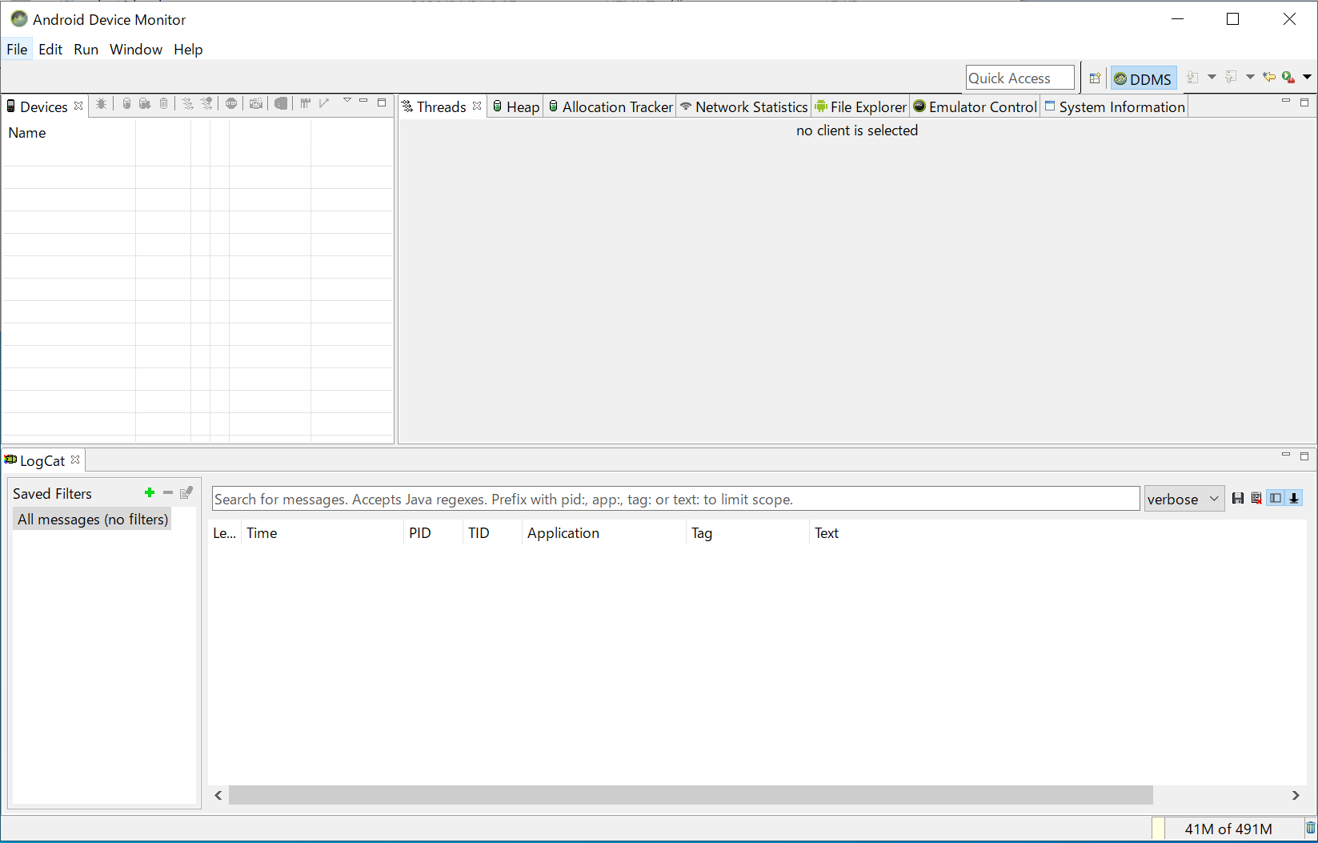Click the debug process bug icon
This screenshot has height=843, width=1318.
click(101, 104)
